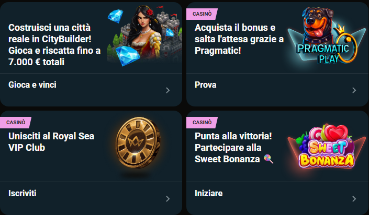This screenshot has height=215, width=369.
Task: Open the CityBuilder promotion headline
Action: point(51,45)
